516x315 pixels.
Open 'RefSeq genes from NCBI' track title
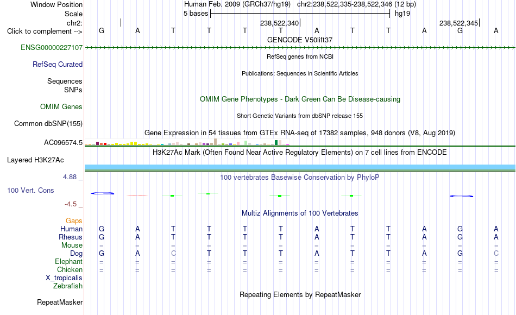pos(300,56)
